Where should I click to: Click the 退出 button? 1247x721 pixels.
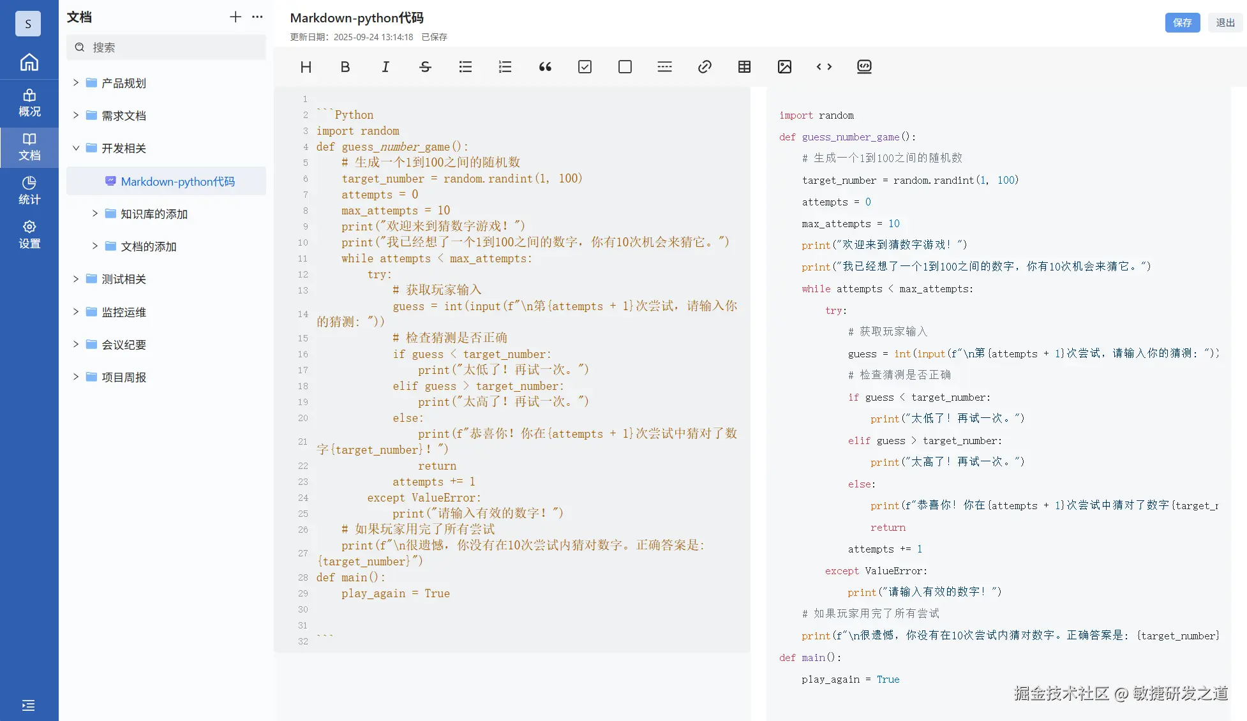(x=1225, y=23)
